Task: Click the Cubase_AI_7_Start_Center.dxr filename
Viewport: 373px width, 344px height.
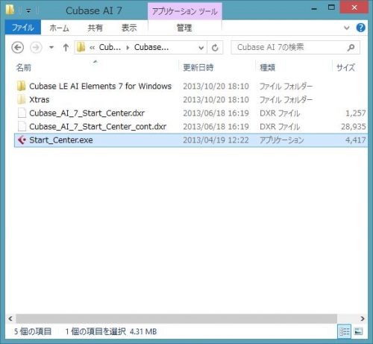Action: tap(87, 113)
